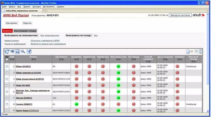Click up sort arrow under ИД# header
This screenshot has width=211, height=117.
13,59
